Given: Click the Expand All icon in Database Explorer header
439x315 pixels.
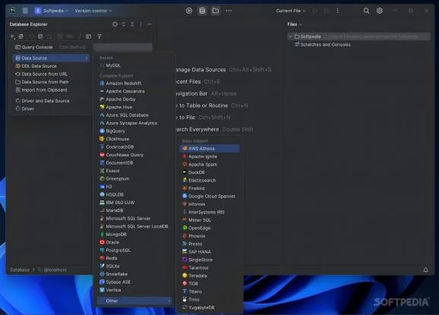Looking at the screenshot, I should (124, 24).
